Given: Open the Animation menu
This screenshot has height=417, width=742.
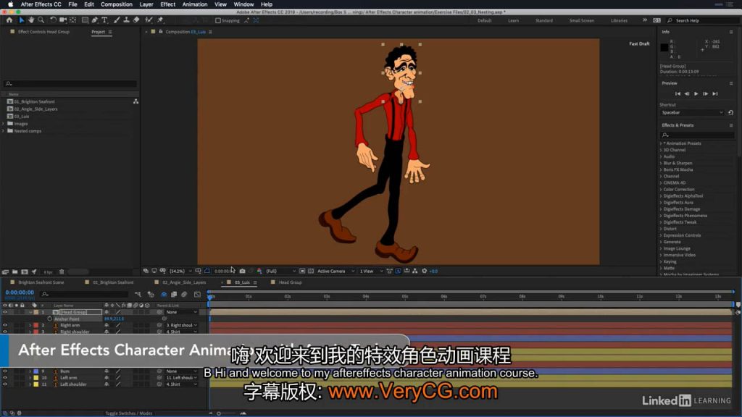Looking at the screenshot, I should (195, 4).
